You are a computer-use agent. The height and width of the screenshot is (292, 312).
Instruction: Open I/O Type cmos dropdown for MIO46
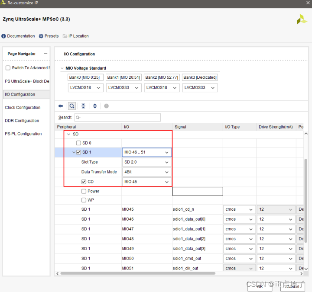[239, 219]
